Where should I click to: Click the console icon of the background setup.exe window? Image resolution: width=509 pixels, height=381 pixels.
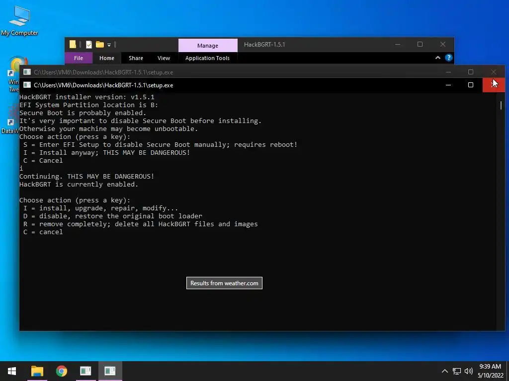[27, 72]
